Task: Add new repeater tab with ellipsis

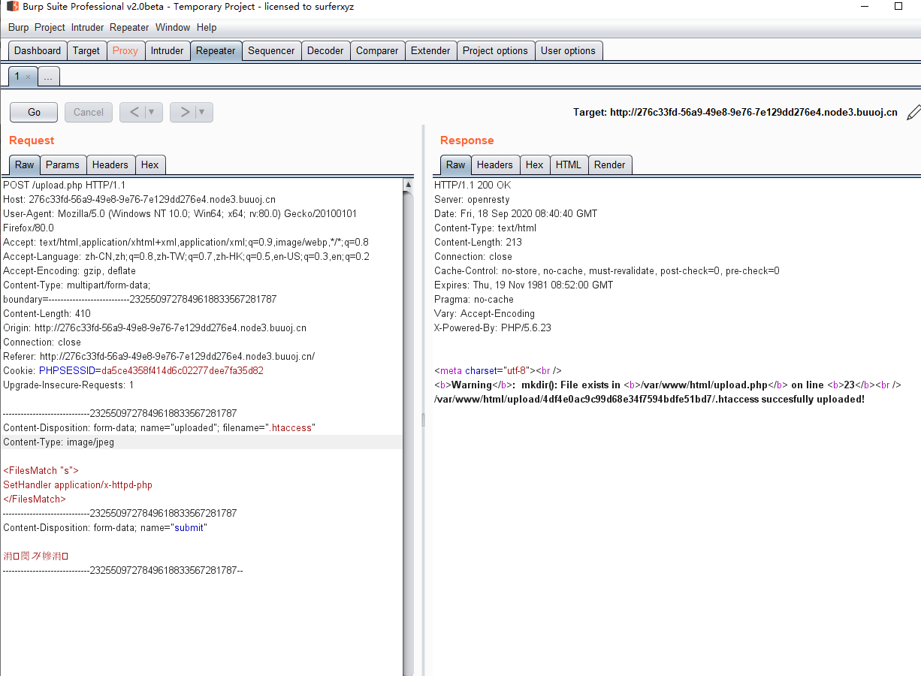Action: (48, 77)
